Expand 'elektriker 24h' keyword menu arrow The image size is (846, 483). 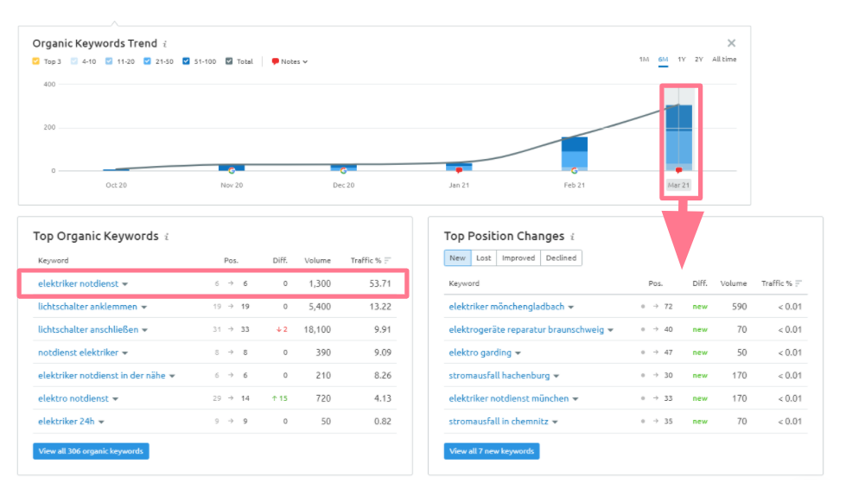(x=101, y=422)
